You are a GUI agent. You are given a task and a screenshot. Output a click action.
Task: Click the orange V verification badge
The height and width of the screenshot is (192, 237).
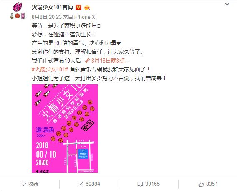(x=78, y=7)
